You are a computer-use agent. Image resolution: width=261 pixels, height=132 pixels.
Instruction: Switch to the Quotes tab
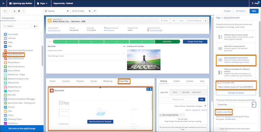[x=94, y=81]
